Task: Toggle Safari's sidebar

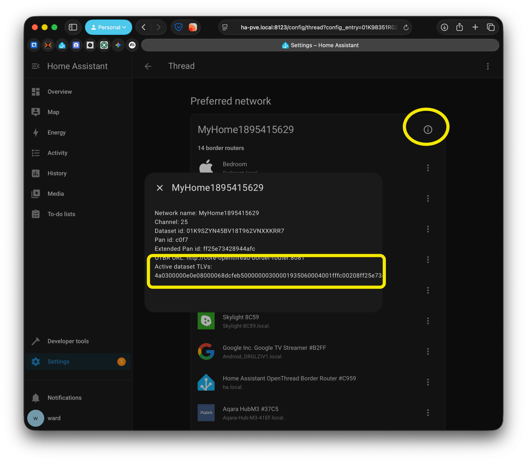Action: (x=73, y=27)
